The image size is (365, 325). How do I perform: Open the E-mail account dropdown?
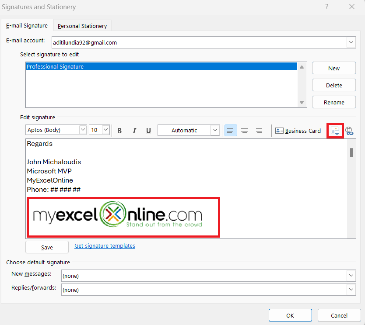coord(351,42)
